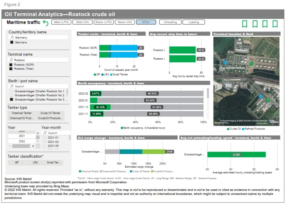
Task: Check the 2021-01 year-month checkbox
Action: [x=45, y=137]
